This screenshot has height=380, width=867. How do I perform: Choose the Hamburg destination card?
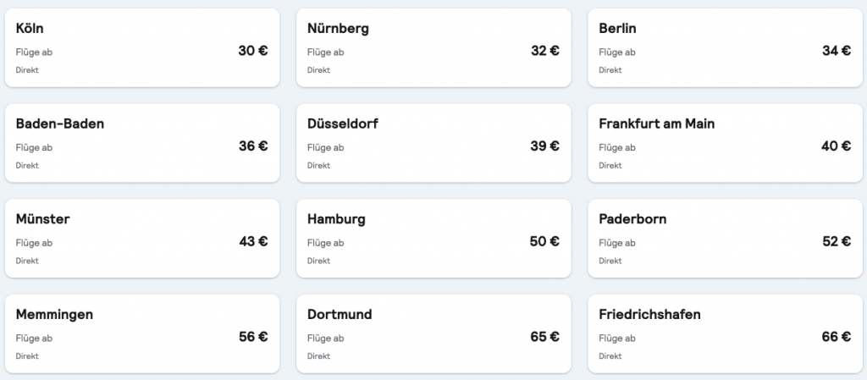pyautogui.click(x=433, y=239)
